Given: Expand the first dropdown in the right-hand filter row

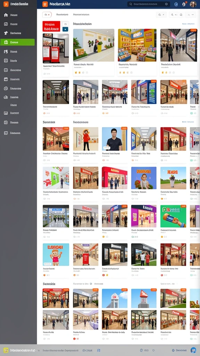Looking at the screenshot, I should 161,15.
